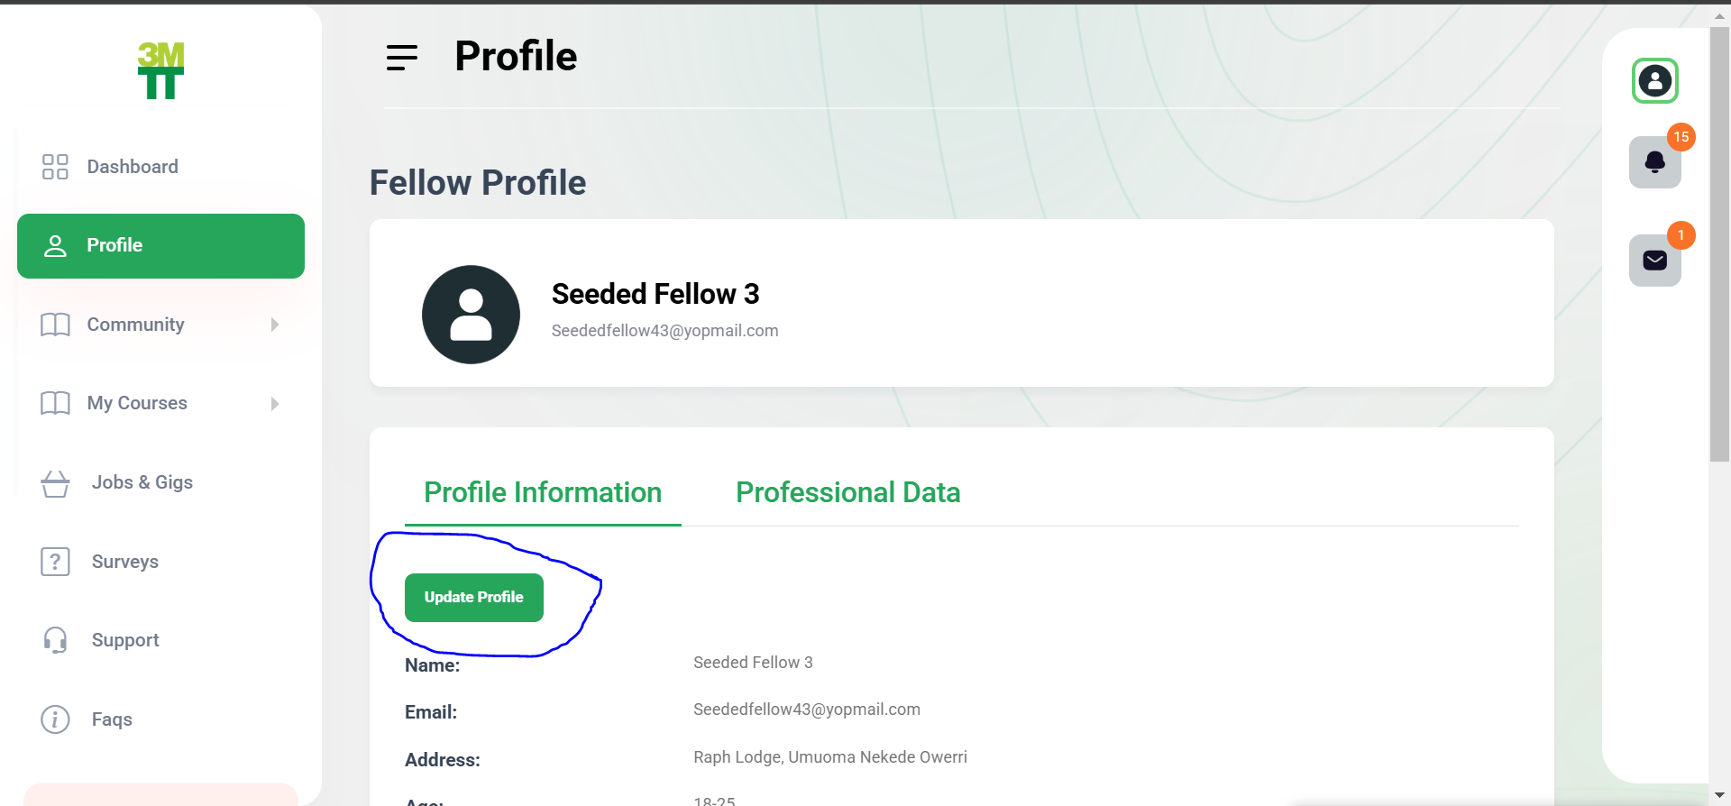Click the Support headset icon
Image resolution: width=1731 pixels, height=806 pixels.
tap(55, 640)
